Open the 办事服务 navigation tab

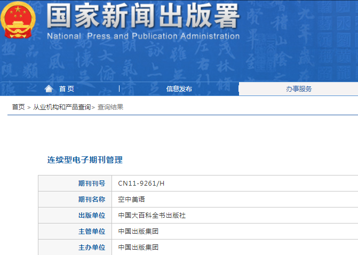point(299,89)
